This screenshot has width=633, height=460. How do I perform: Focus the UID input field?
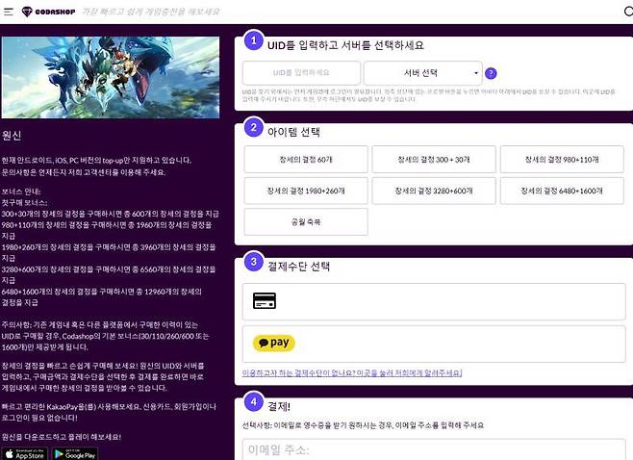coord(301,73)
